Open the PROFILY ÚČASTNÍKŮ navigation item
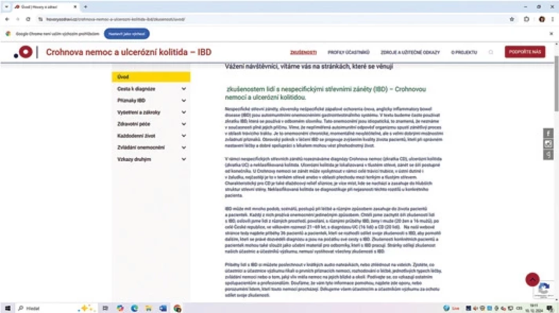559x313 pixels. [349, 52]
